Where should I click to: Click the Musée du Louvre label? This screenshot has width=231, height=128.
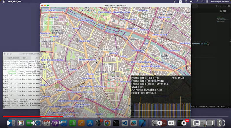[x=122, y=12]
